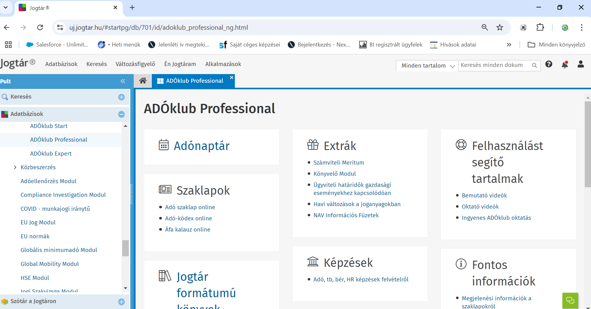The width and height of the screenshot is (591, 309).
Task: Bookmark this page with star icon
Action: (499, 28)
